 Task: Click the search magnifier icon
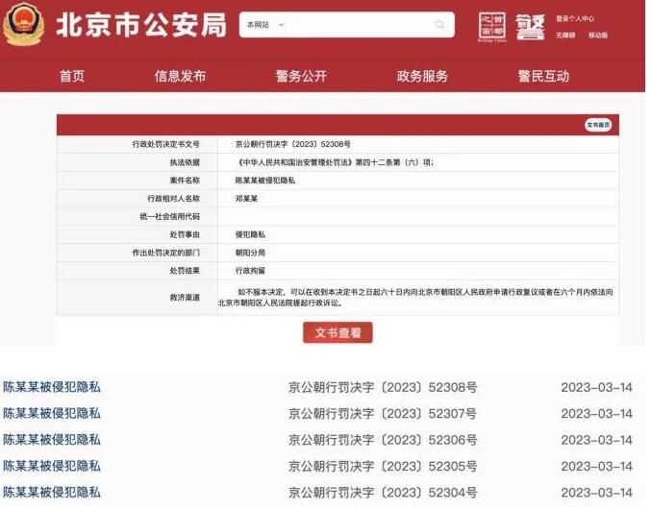tap(438, 24)
